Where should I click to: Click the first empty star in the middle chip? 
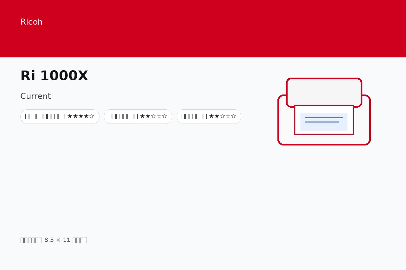pyautogui.click(x=153, y=116)
